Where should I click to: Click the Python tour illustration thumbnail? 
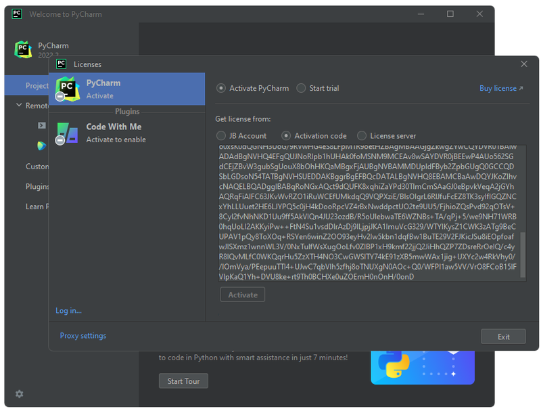tap(422, 367)
